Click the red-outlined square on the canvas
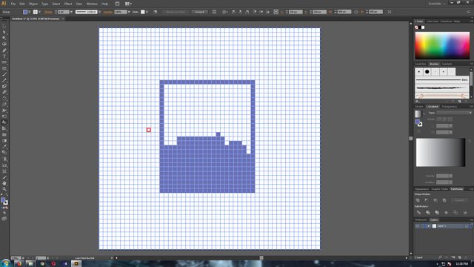This screenshot has width=474, height=267. click(x=149, y=130)
